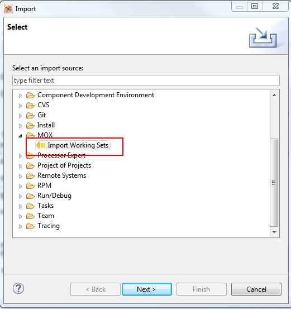Click the Git folder icon
Screen dimensions: 291x309
point(30,115)
